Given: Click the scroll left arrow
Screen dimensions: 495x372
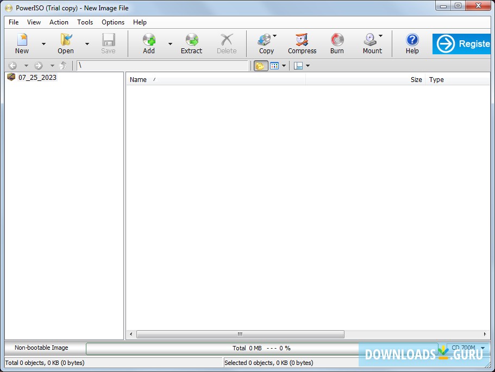Looking at the screenshot, I should coord(131,334).
